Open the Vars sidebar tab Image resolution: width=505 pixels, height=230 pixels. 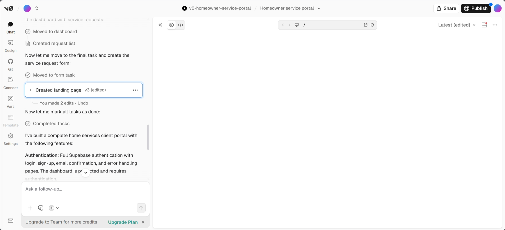pos(11,102)
